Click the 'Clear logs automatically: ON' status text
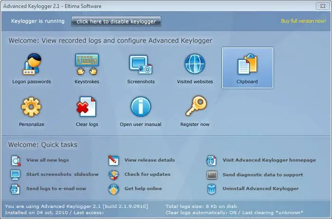This screenshot has width=332, height=219. coord(201,213)
